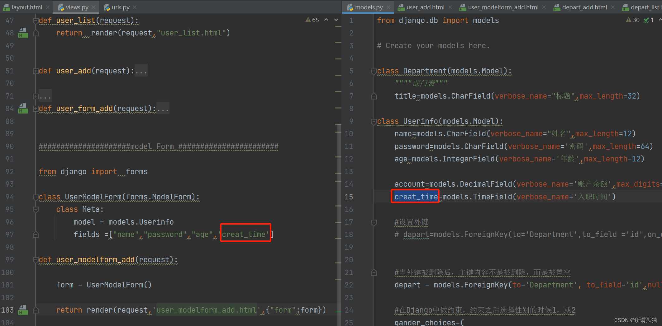This screenshot has width=662, height=326.
Task: Close the user_modelform_add.html tab
Action: [544, 7]
